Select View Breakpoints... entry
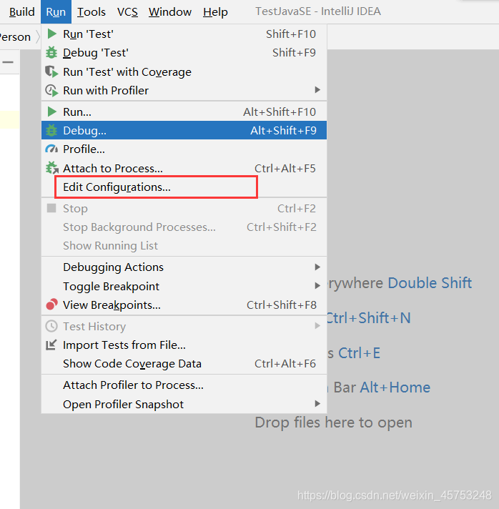The width and height of the screenshot is (499, 509). pyautogui.click(x=184, y=305)
